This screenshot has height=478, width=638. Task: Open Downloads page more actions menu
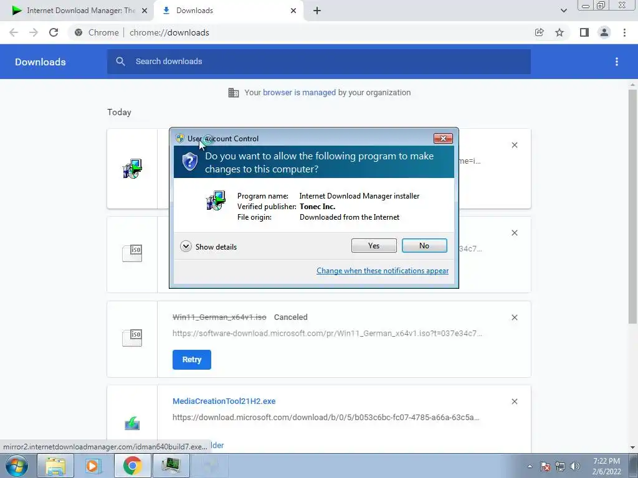616,62
